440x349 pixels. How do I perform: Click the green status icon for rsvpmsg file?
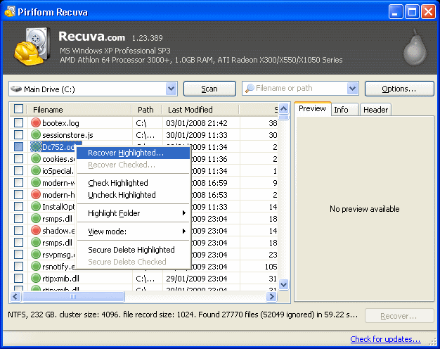(x=36, y=254)
